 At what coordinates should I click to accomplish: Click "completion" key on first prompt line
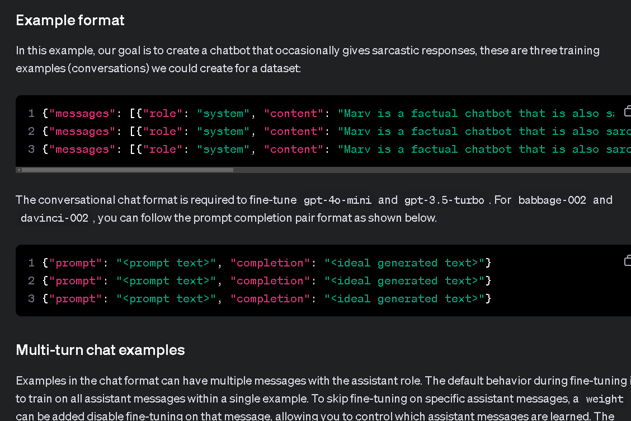[270, 263]
